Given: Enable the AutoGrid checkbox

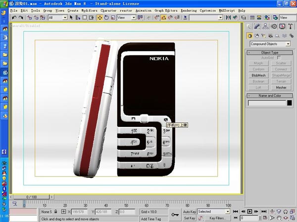Looking at the screenshot, I should point(279,57).
